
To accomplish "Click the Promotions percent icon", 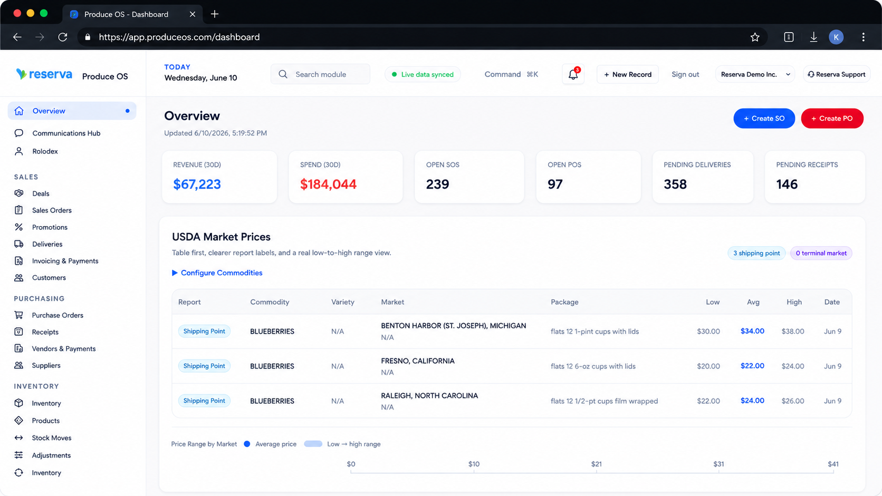I will click(19, 227).
